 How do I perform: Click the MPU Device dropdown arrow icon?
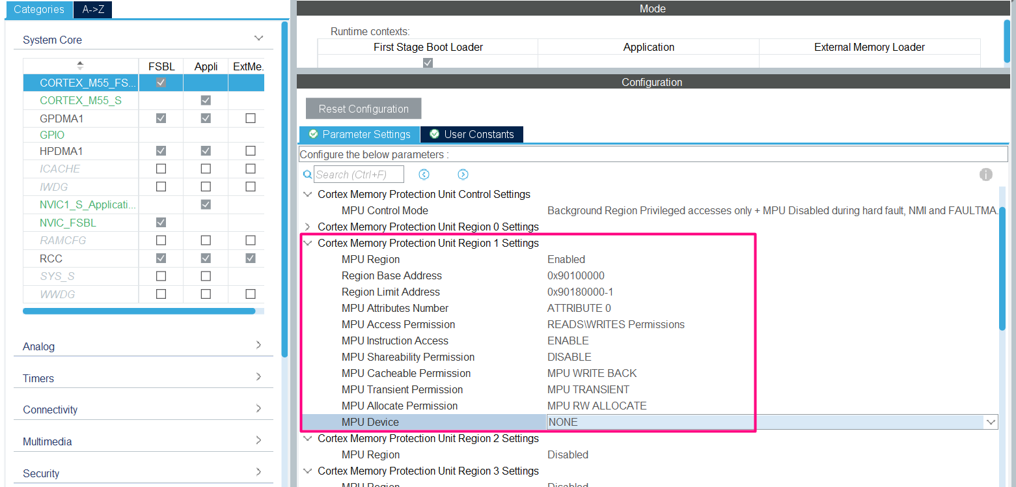click(x=990, y=421)
